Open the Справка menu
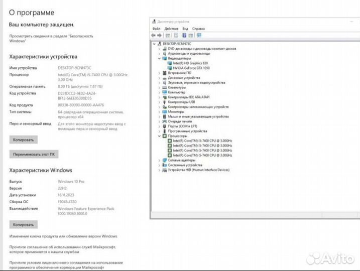 (198, 29)
